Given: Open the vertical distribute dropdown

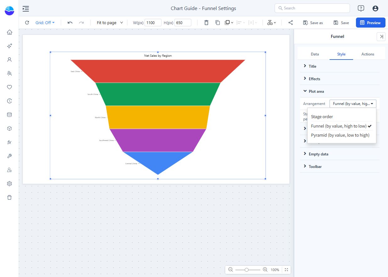Looking at the screenshot, I should coord(253,23).
